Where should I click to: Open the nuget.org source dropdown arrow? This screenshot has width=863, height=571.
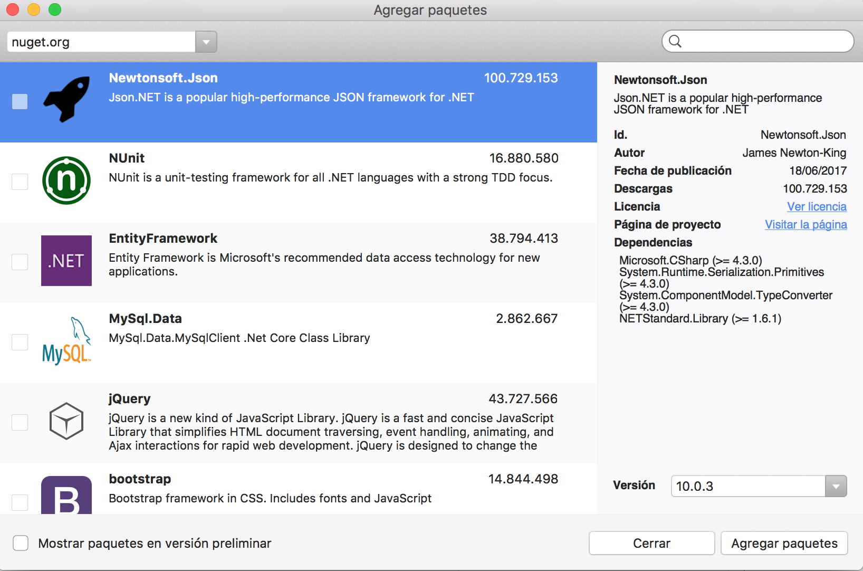(x=206, y=42)
